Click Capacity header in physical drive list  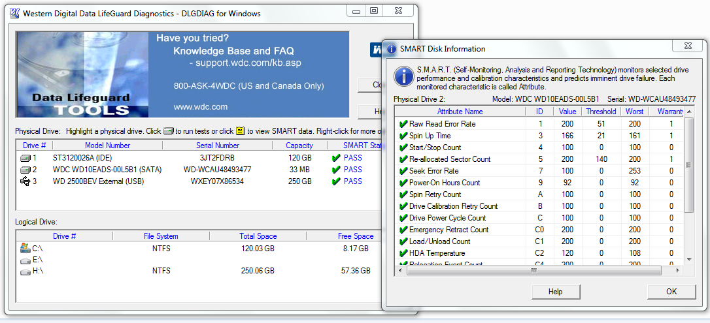(299, 146)
